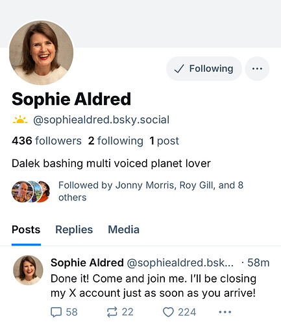
Task: Like the post with heart icon
Action: (x=168, y=312)
